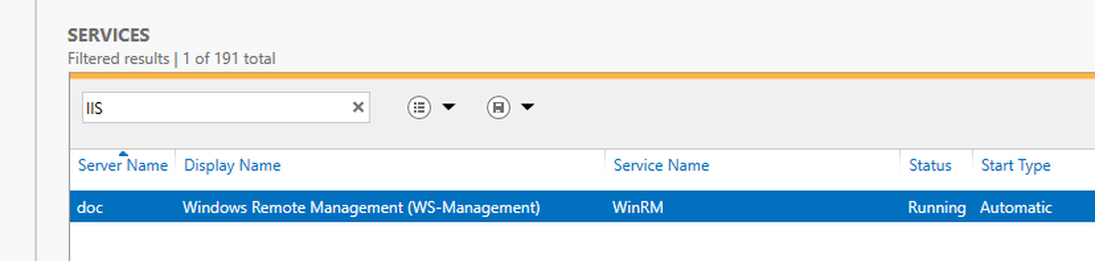The height and width of the screenshot is (261, 1095).
Task: Click the Filtered results 1 of 191 text
Action: click(x=171, y=59)
